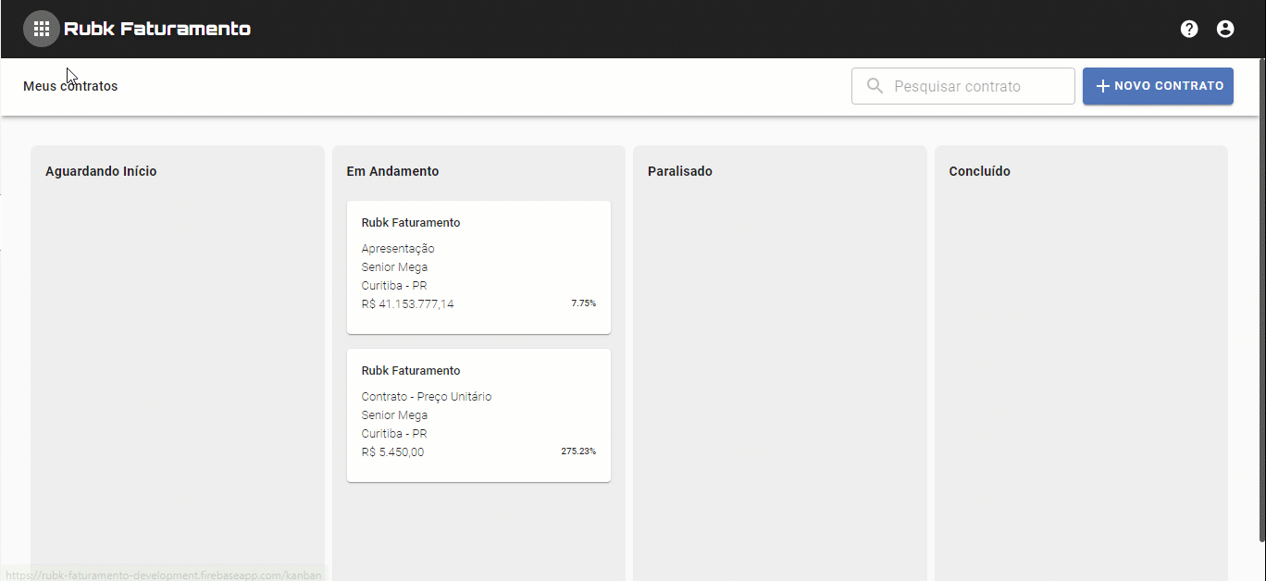Click the R$ 41.153.777,14 contract value
The height and width of the screenshot is (581, 1266).
(x=407, y=304)
